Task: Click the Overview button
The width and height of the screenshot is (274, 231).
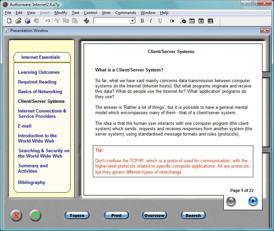Action: 154,215
